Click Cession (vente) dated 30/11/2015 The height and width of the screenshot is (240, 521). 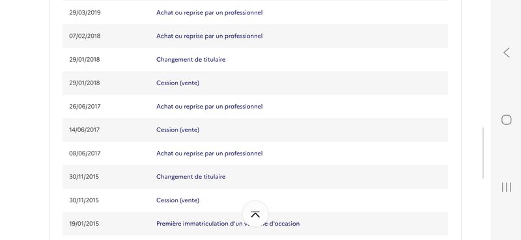click(178, 200)
